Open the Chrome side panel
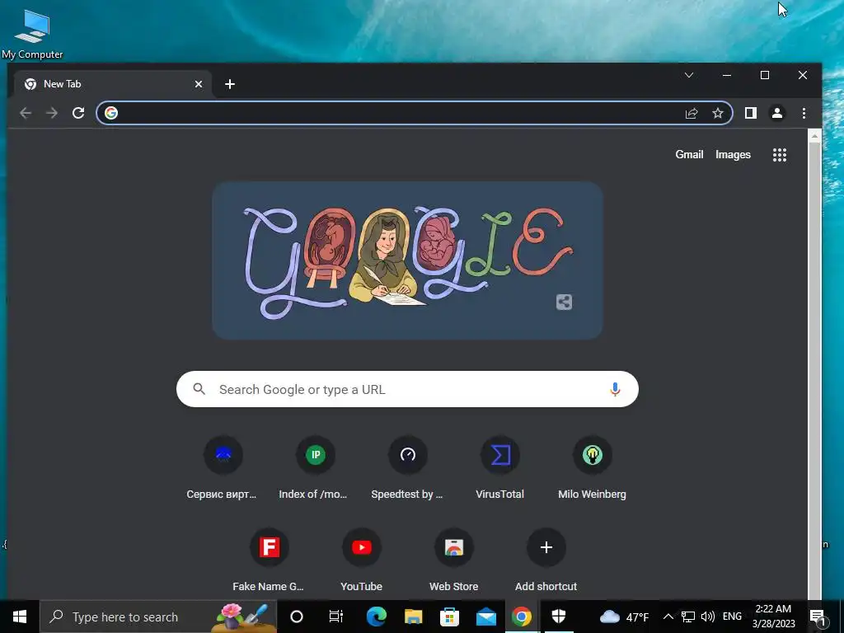The height and width of the screenshot is (633, 844). pos(750,113)
